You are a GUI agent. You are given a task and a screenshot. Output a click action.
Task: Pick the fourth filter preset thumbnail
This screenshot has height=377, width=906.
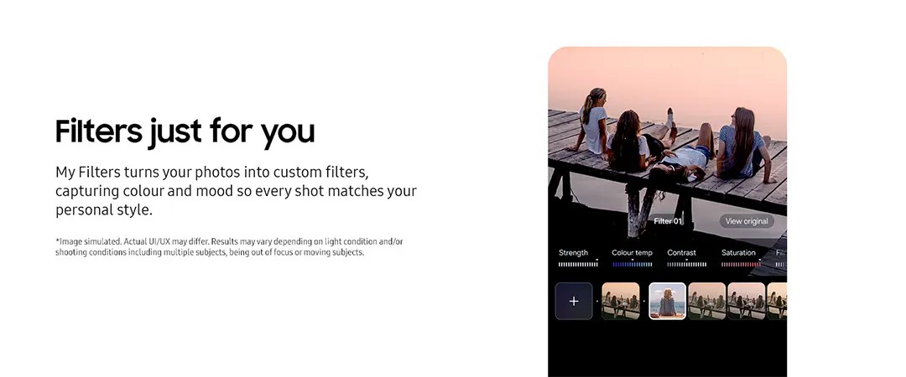[746, 301]
